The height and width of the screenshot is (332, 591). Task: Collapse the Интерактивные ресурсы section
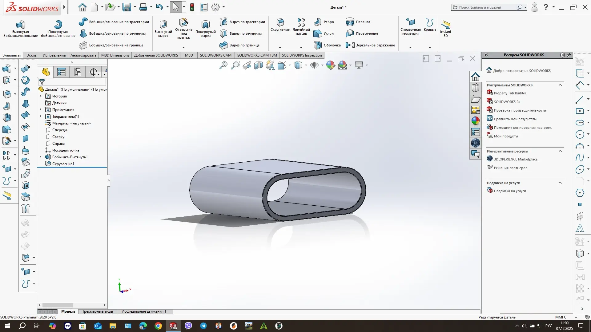(560, 151)
